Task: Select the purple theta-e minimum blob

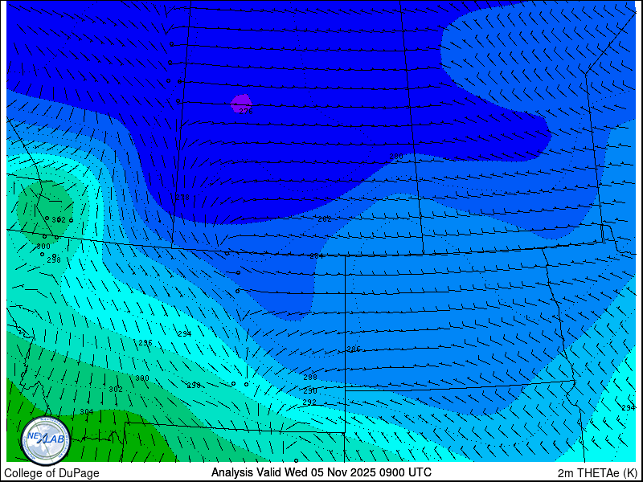Action: click(240, 104)
